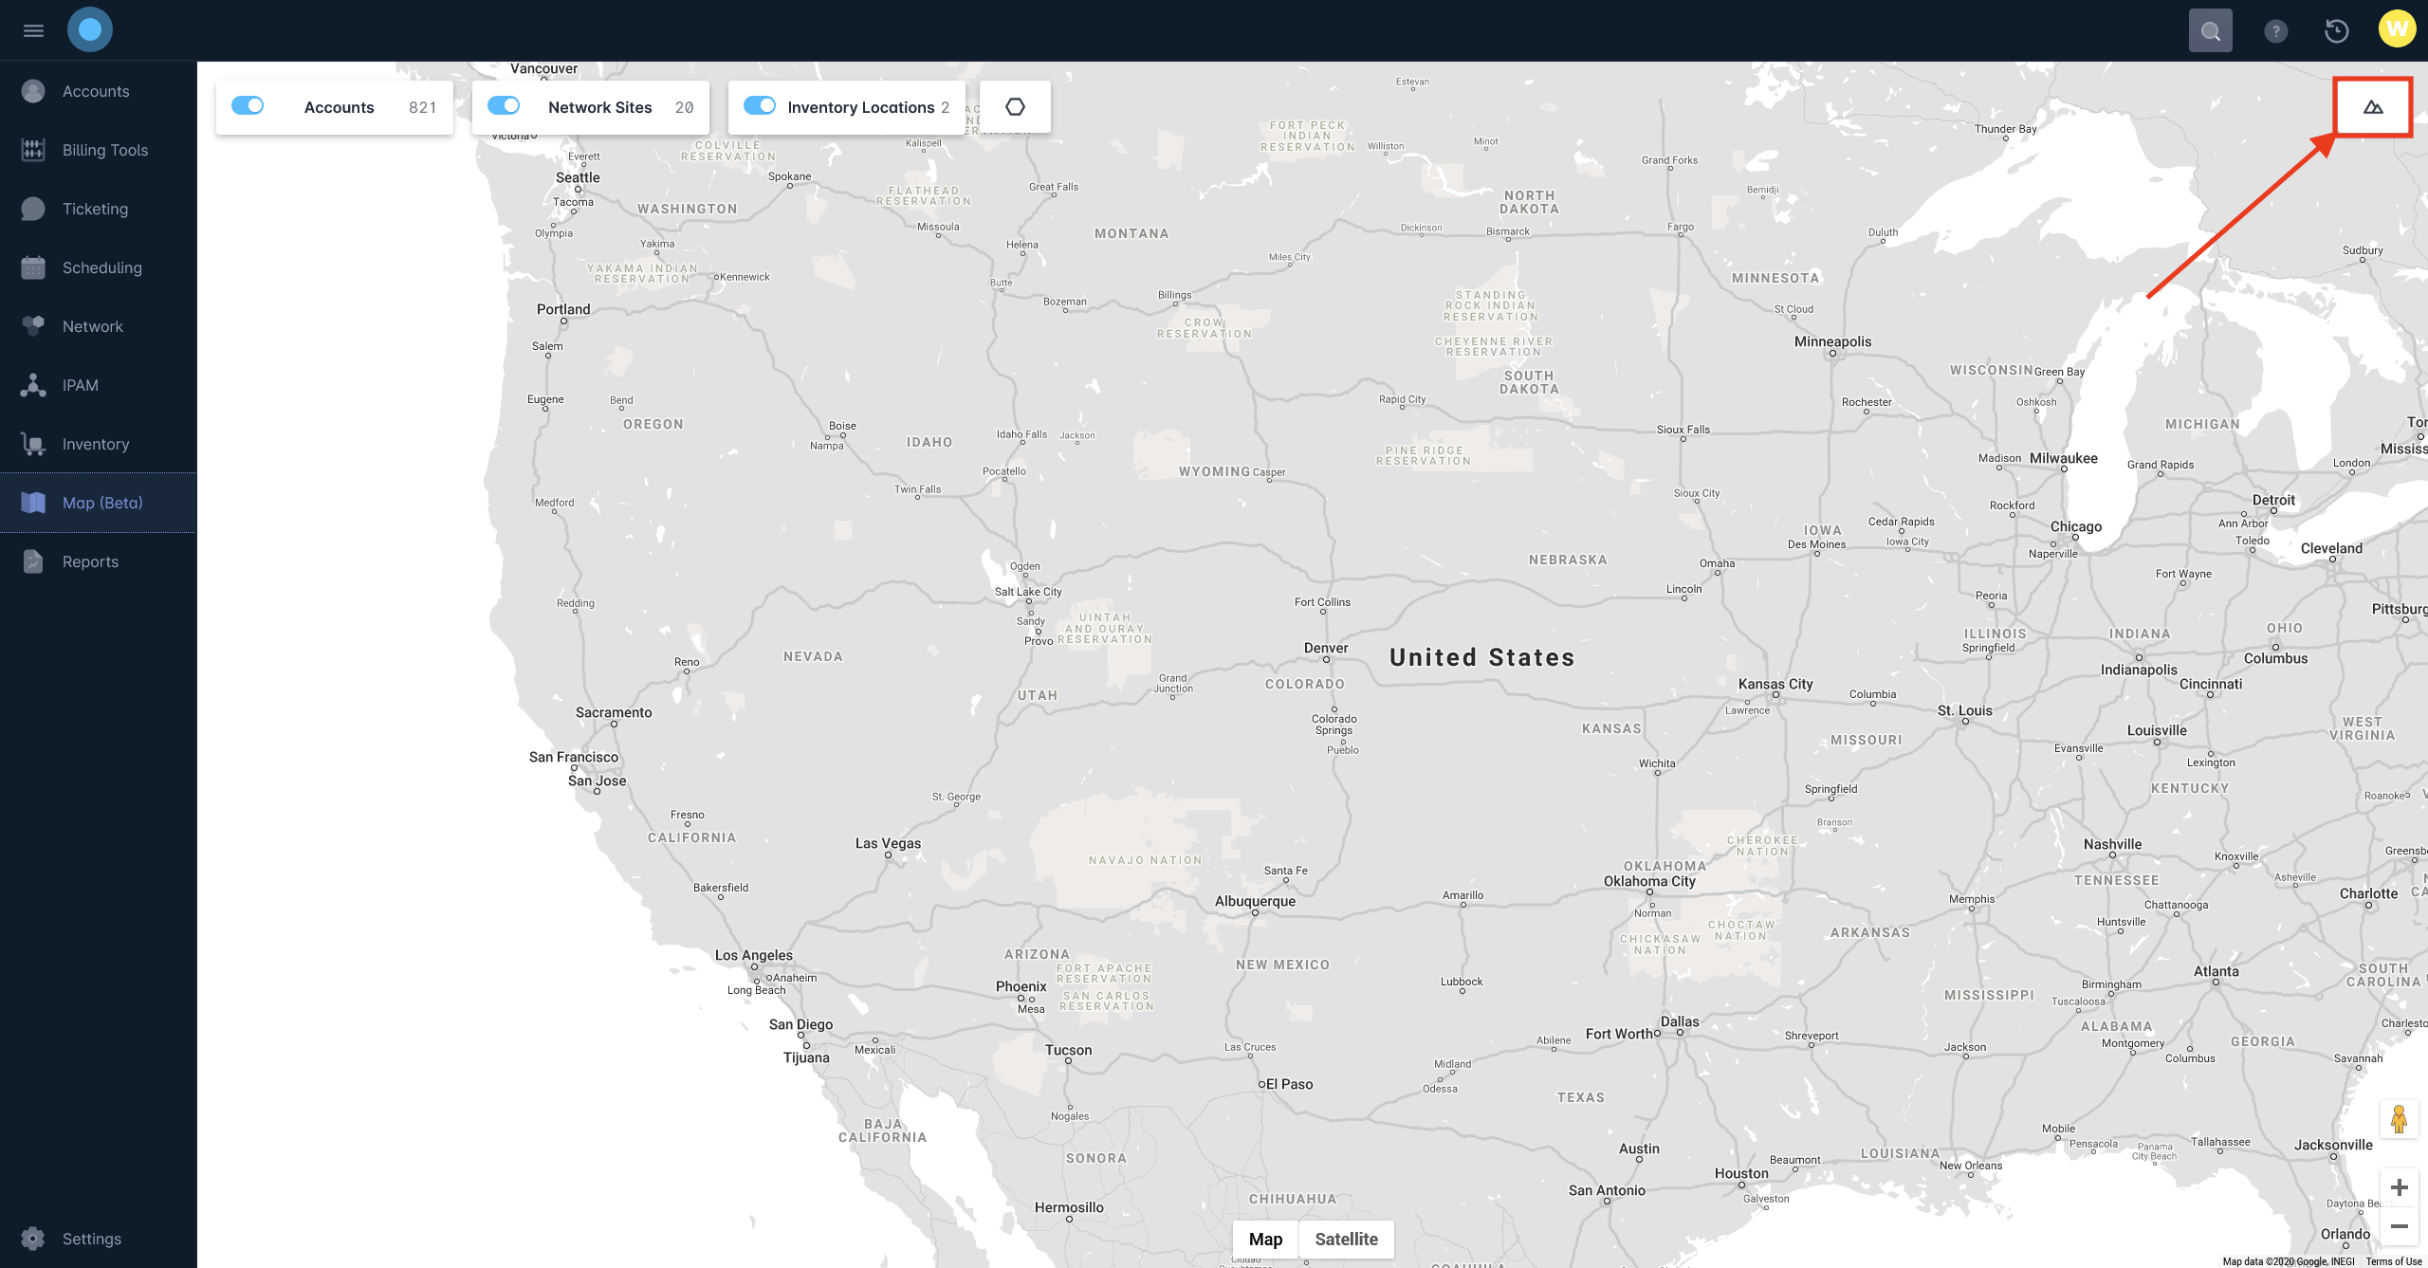Open Billing Tools in the sidebar
This screenshot has width=2428, height=1268.
coord(99,150)
